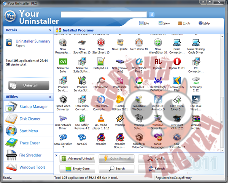Select VLC media player 1.1.10 icon
Viewport: 229px width, 185px height.
(101, 119)
